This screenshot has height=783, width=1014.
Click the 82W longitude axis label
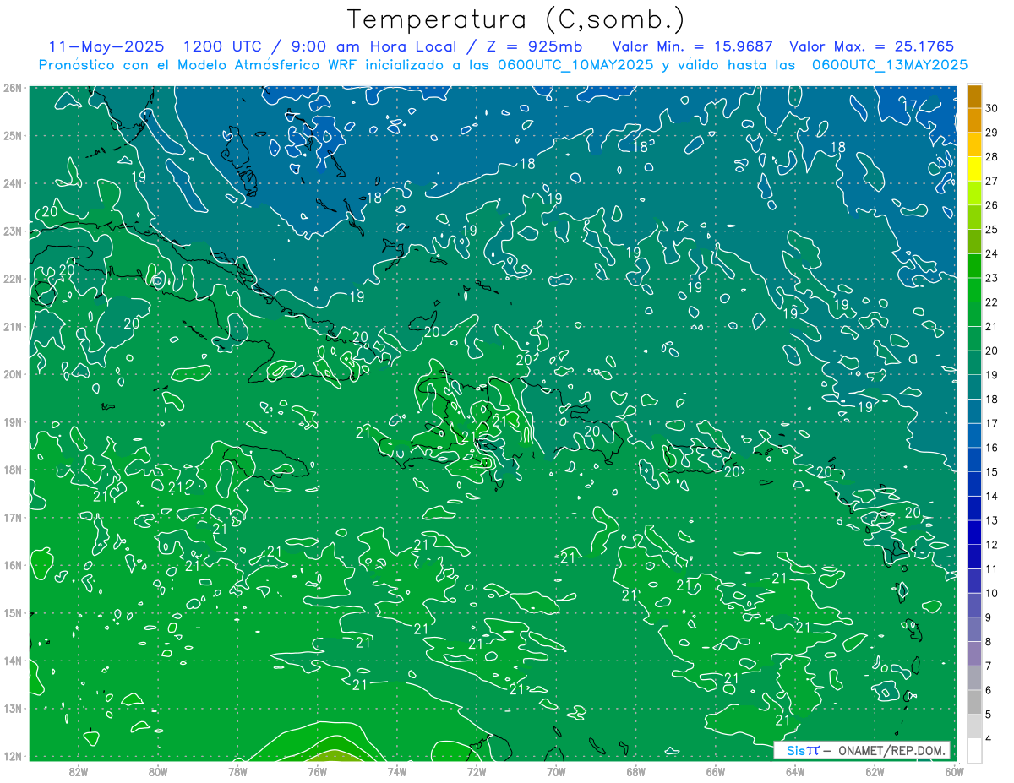79,771
